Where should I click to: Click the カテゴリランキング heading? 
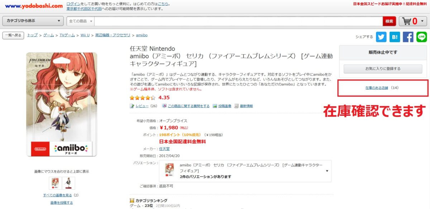(151, 200)
